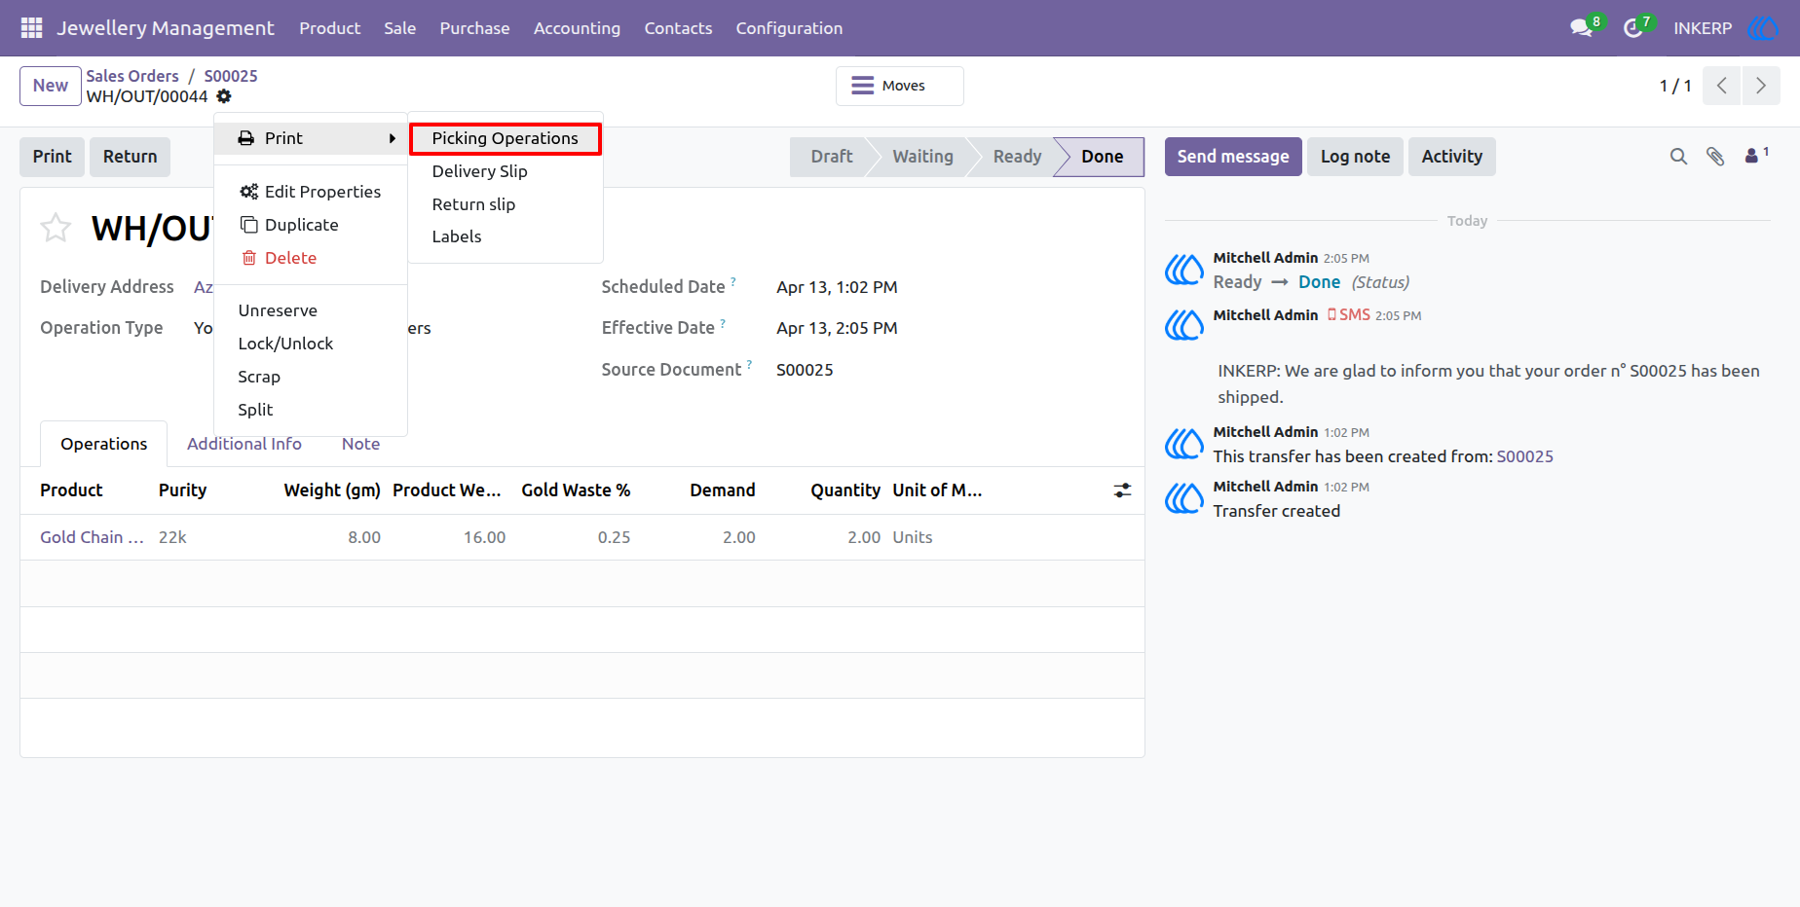1800x907 pixels.
Task: Open the apps grid menu icon
Action: click(x=31, y=28)
